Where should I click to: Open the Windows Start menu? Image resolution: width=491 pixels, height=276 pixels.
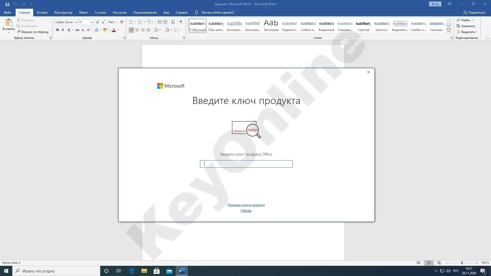(x=6, y=271)
